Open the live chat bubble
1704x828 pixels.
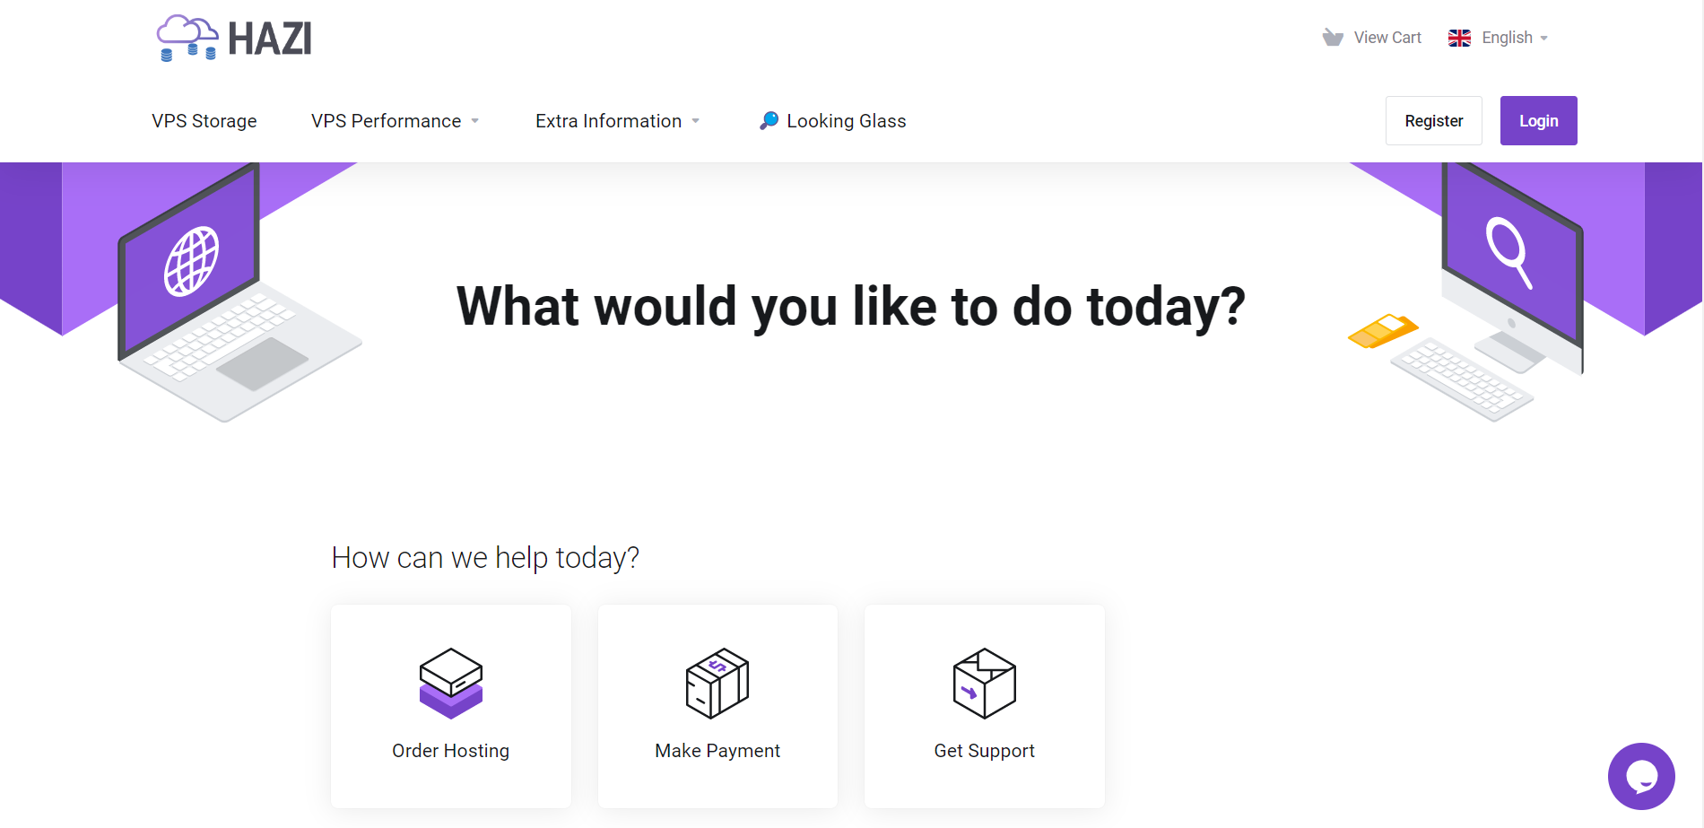[x=1641, y=776]
